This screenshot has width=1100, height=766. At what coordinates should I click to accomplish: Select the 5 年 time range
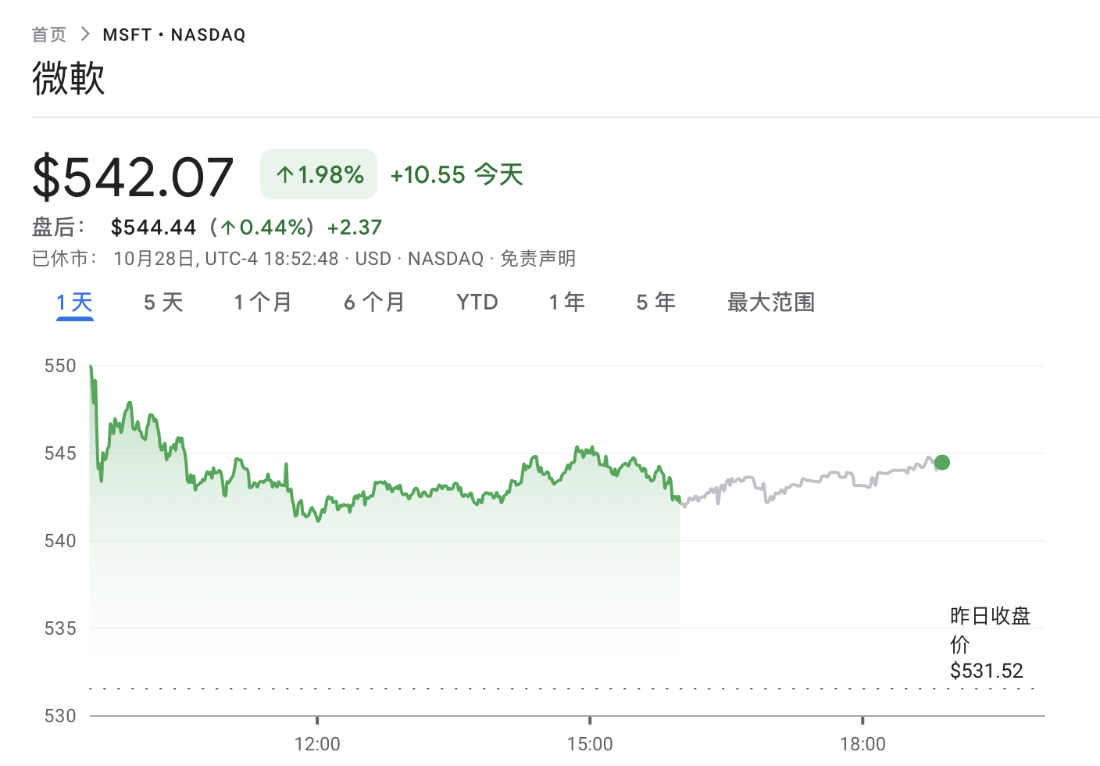coord(655,302)
